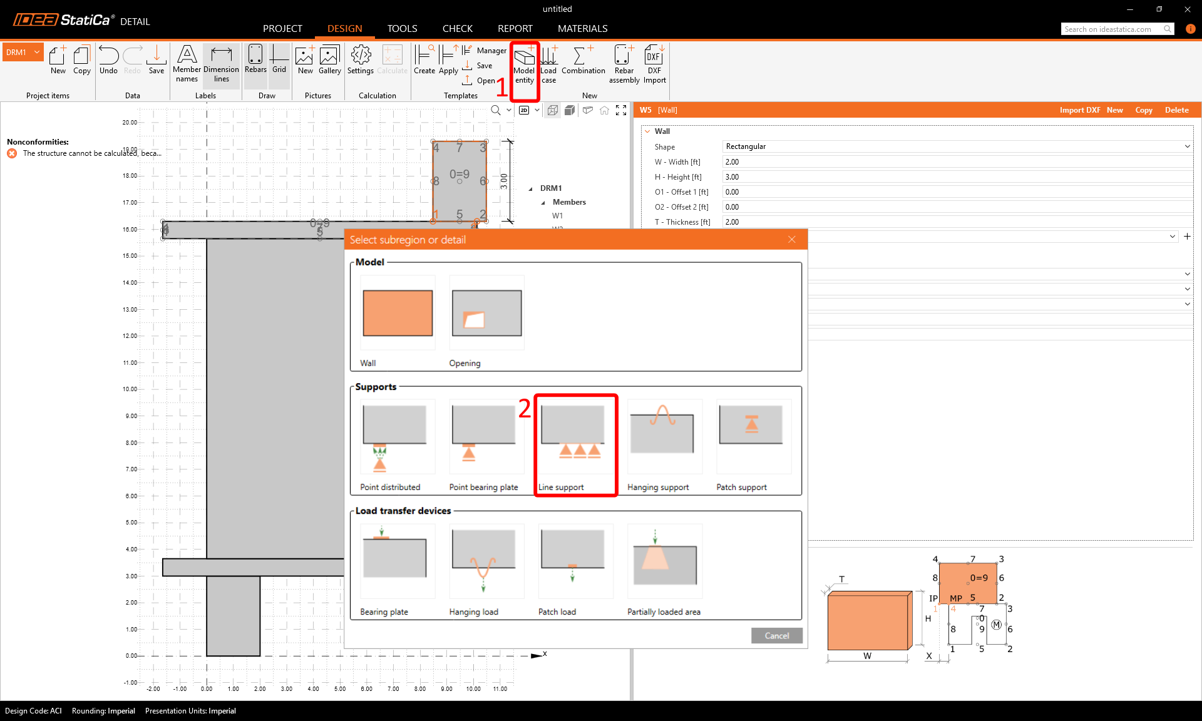
Task: Open the MATERIALS tab
Action: pyautogui.click(x=582, y=29)
